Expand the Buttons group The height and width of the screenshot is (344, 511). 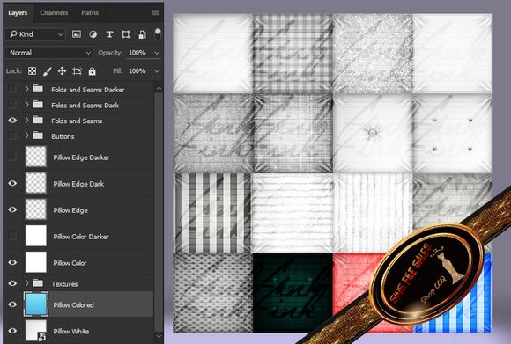(27, 135)
